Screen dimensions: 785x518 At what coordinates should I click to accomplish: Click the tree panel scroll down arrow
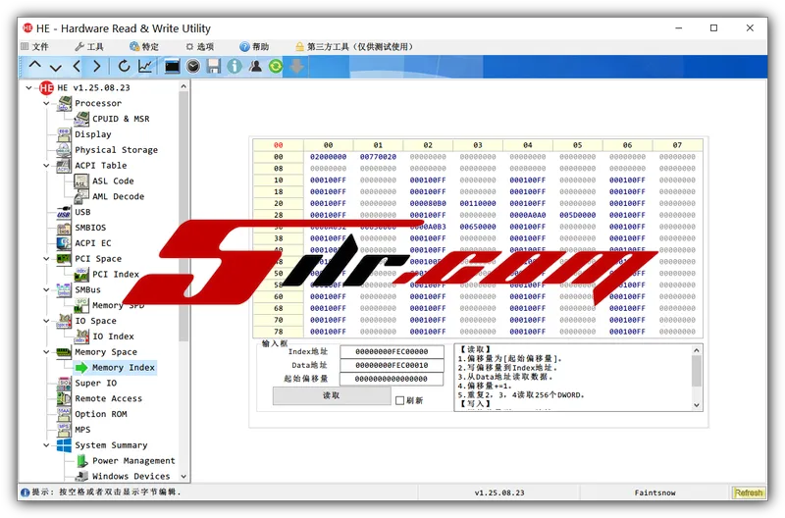click(x=183, y=477)
